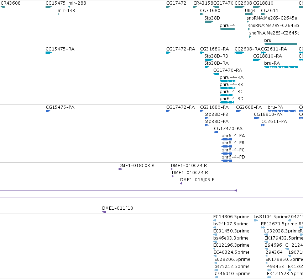Click the Sfp38D-PB protein label
This screenshot has width=303, height=279.
pyautogui.click(x=216, y=114)
